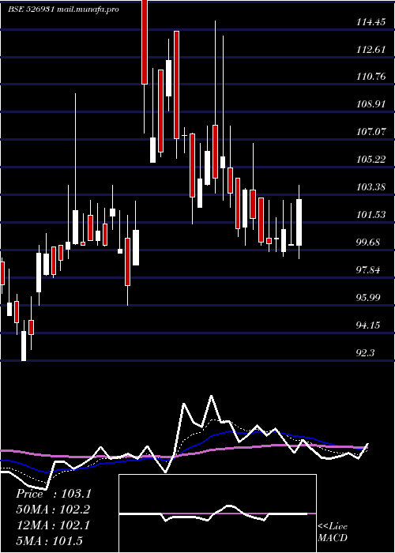Click the tall red candle cut off at chart top

pos(145,42)
